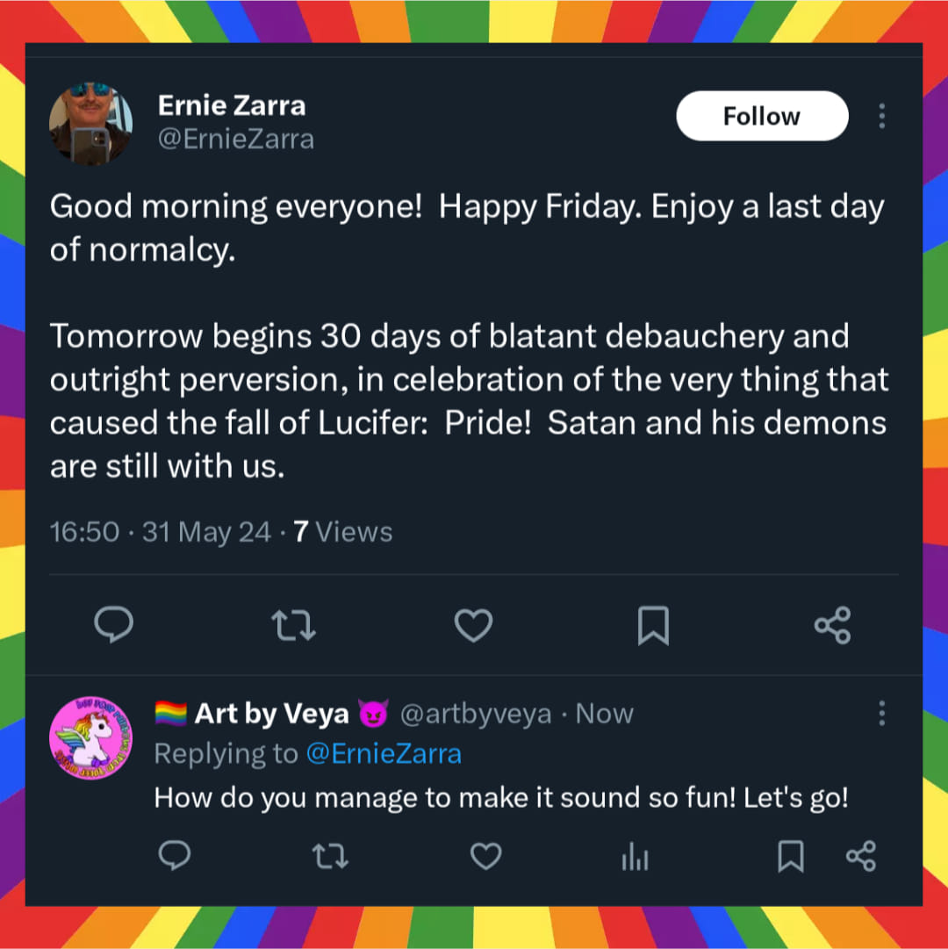The width and height of the screenshot is (948, 949).
Task: Share Ernie Zarra's tweet
Action: coord(832,625)
